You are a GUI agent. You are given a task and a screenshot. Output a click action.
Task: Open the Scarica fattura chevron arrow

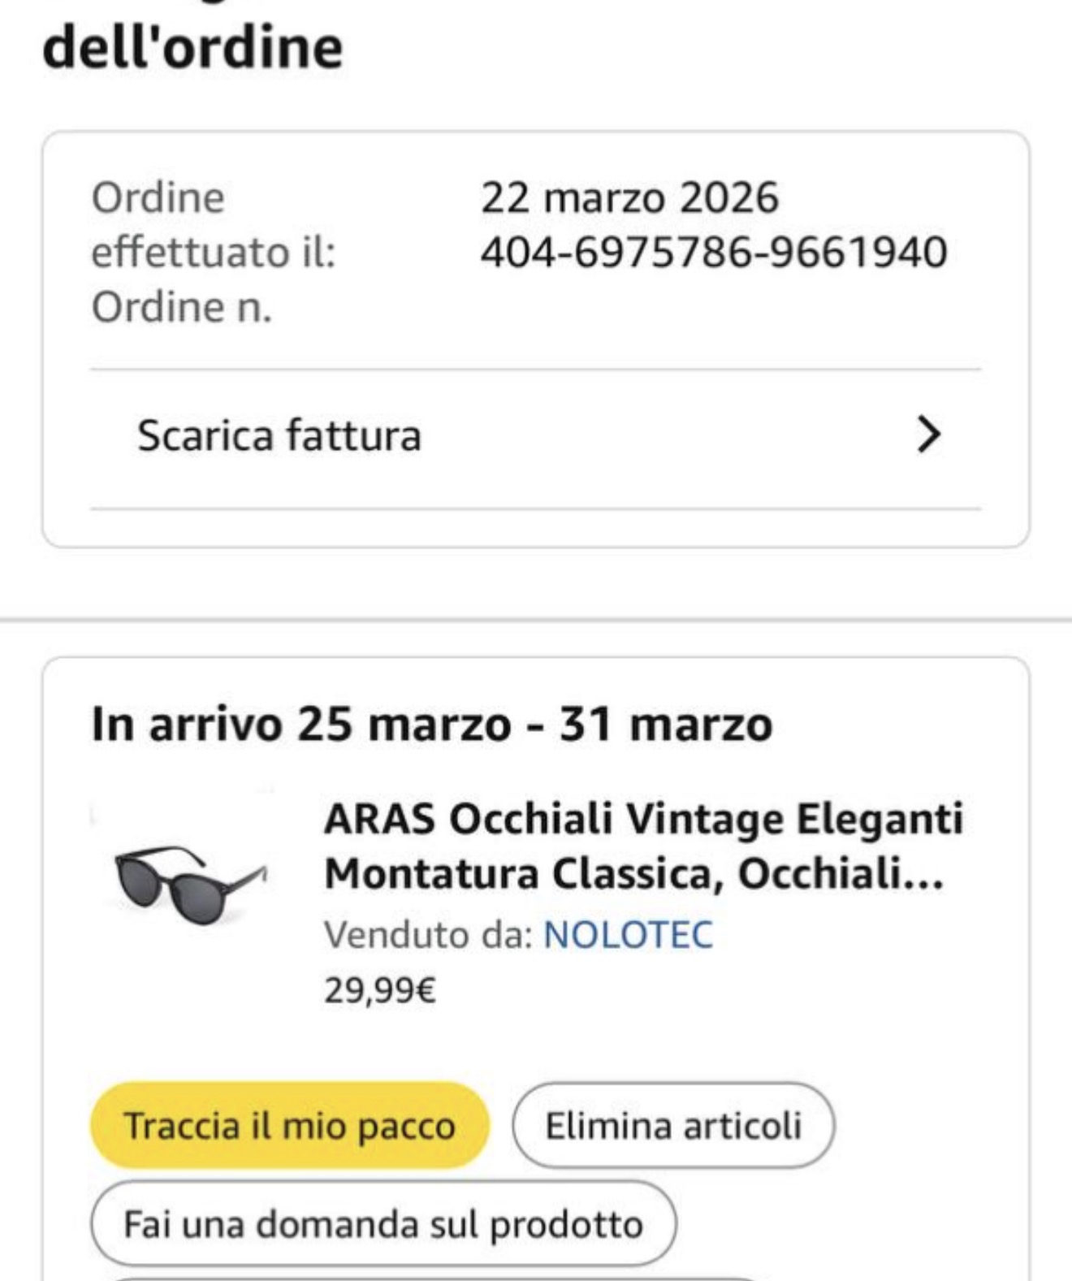928,435
